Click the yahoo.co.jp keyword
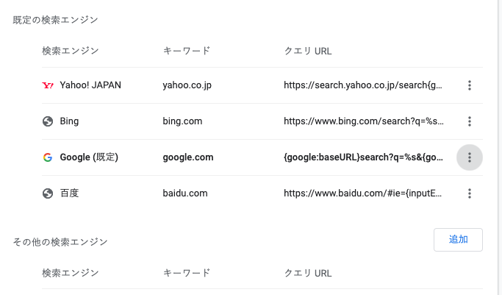This screenshot has width=502, height=295. 187,85
